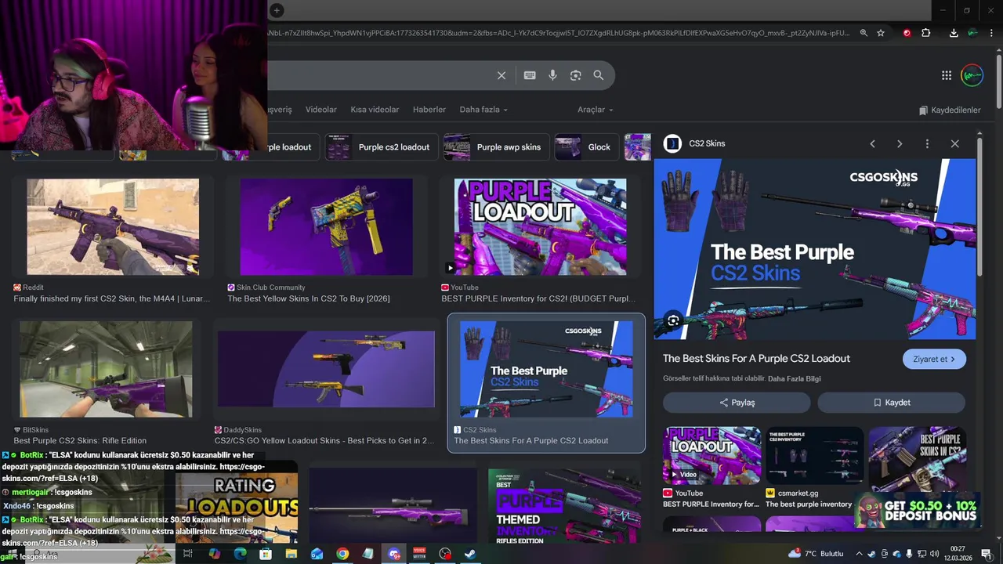The width and height of the screenshot is (1003, 564).
Task: Click the URL in the address bar
Action: 558,33
